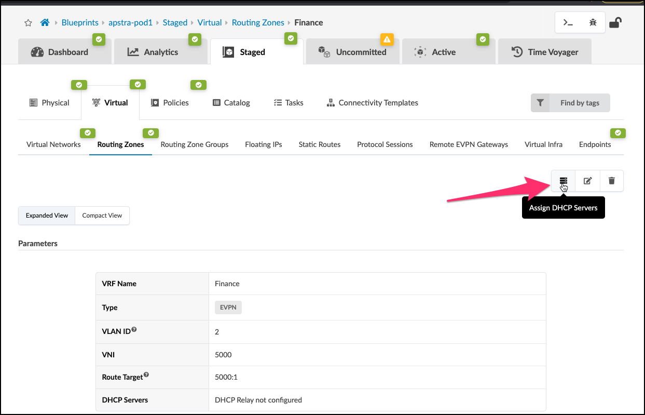This screenshot has height=415, width=645.
Task: Star this page as favorite
Action: (29, 23)
